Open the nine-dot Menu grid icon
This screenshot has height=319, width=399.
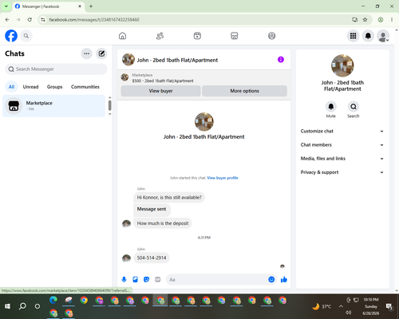(353, 36)
